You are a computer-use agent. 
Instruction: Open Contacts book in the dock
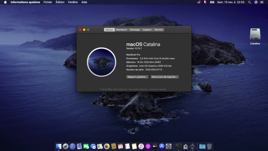point(114,146)
